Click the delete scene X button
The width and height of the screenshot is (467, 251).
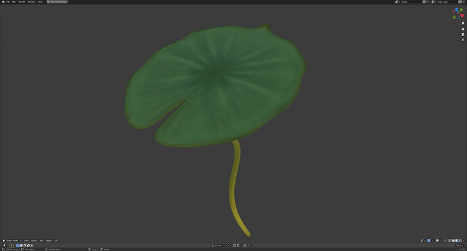(428, 2)
